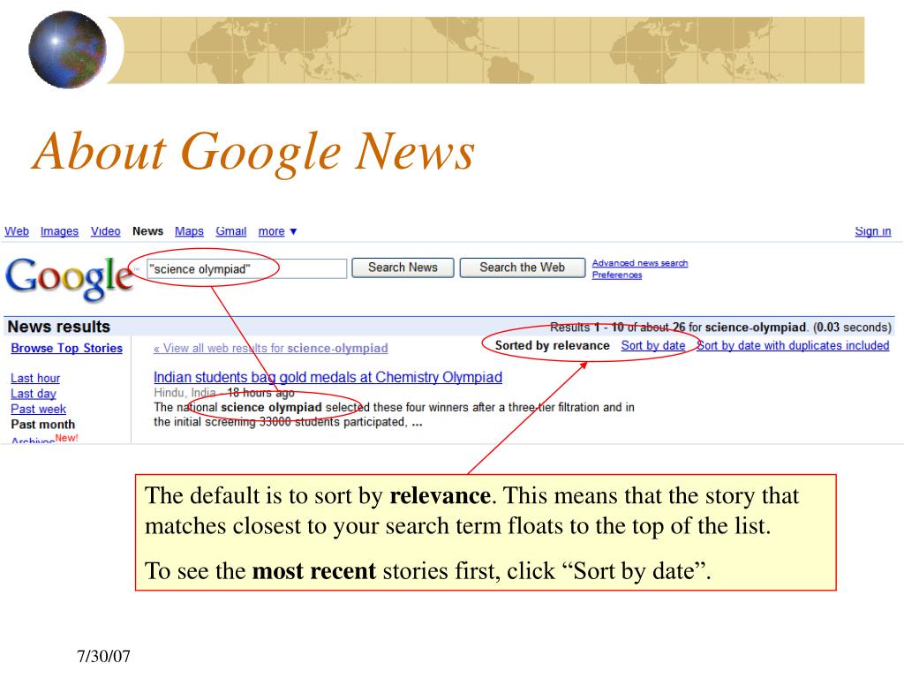This screenshot has width=904, height=678.
Task: View all web results for science-olympiad
Action: (x=270, y=348)
